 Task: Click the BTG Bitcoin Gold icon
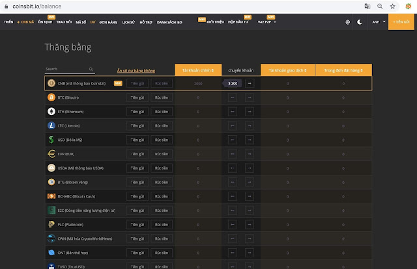pyautogui.click(x=51, y=182)
